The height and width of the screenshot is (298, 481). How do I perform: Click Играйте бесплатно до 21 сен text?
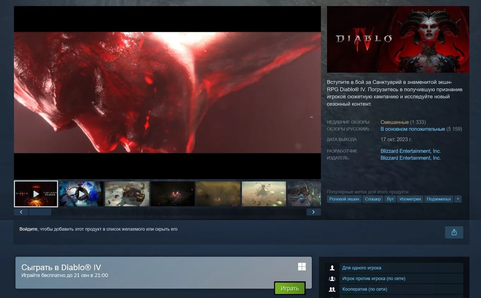point(65,275)
